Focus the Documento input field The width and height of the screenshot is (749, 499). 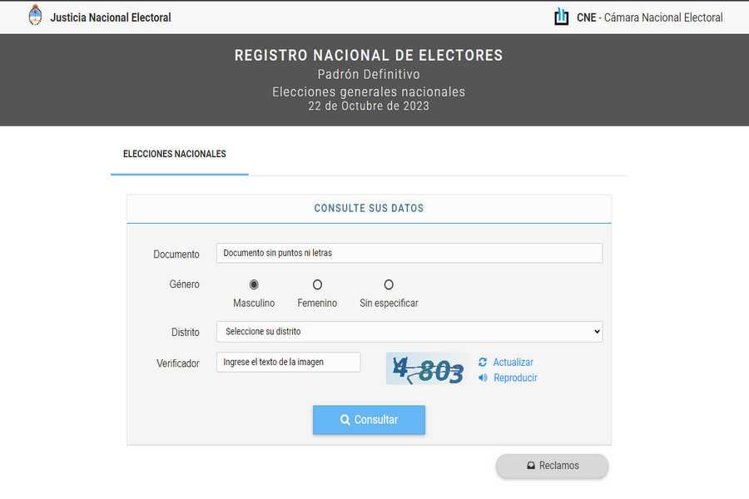click(x=409, y=253)
